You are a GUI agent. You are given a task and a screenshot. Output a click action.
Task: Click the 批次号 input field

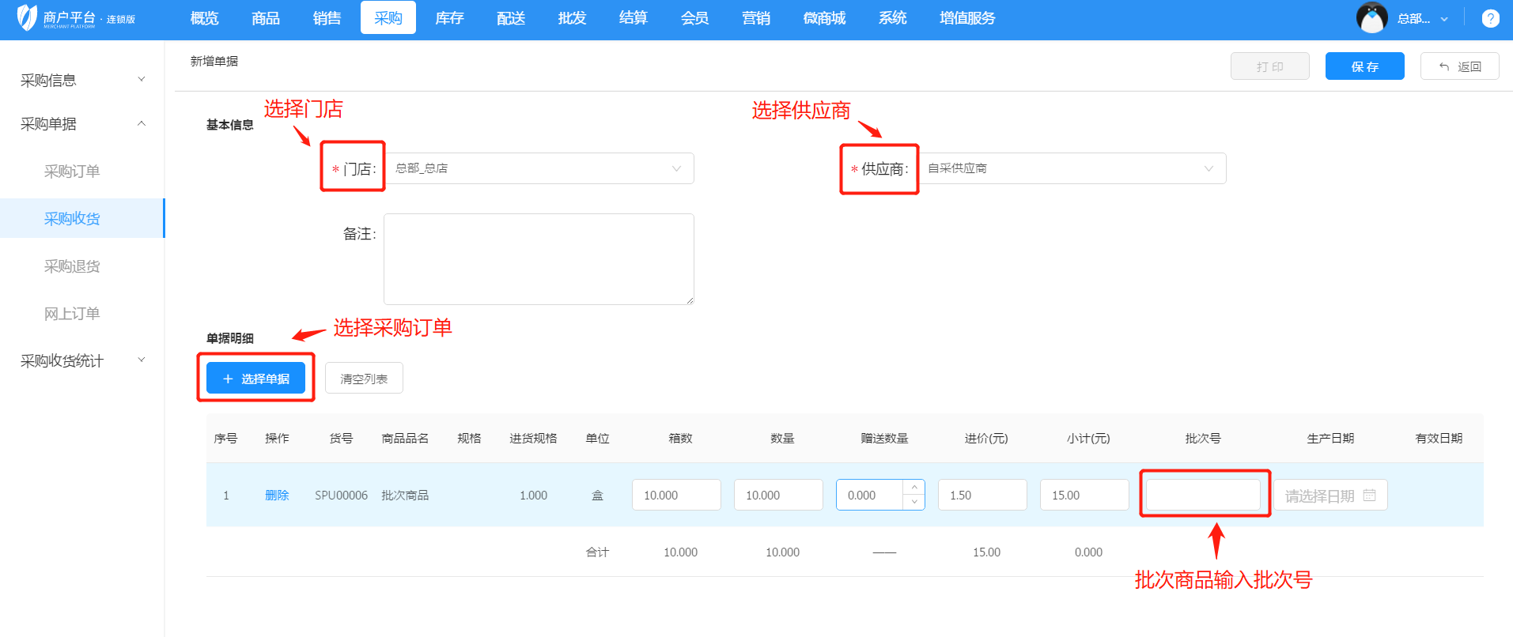[x=1202, y=495]
